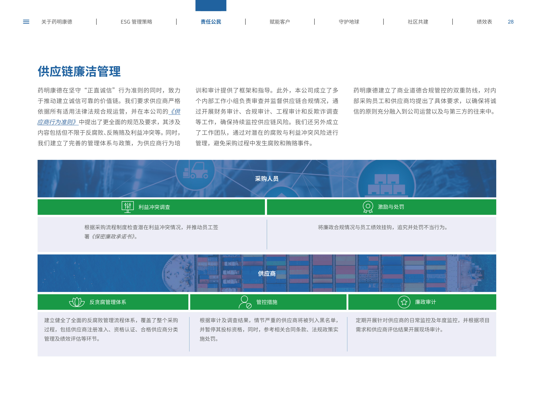The image size is (533, 393).
Task: Click the stacked boxes icon in banner
Action: [386, 184]
